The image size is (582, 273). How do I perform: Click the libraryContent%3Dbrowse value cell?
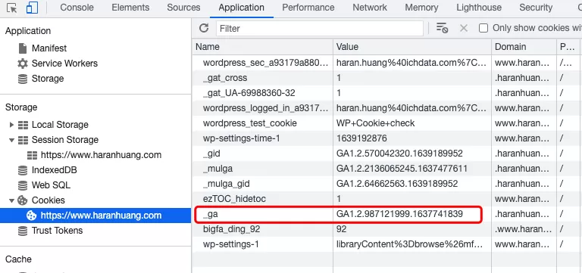coord(412,244)
